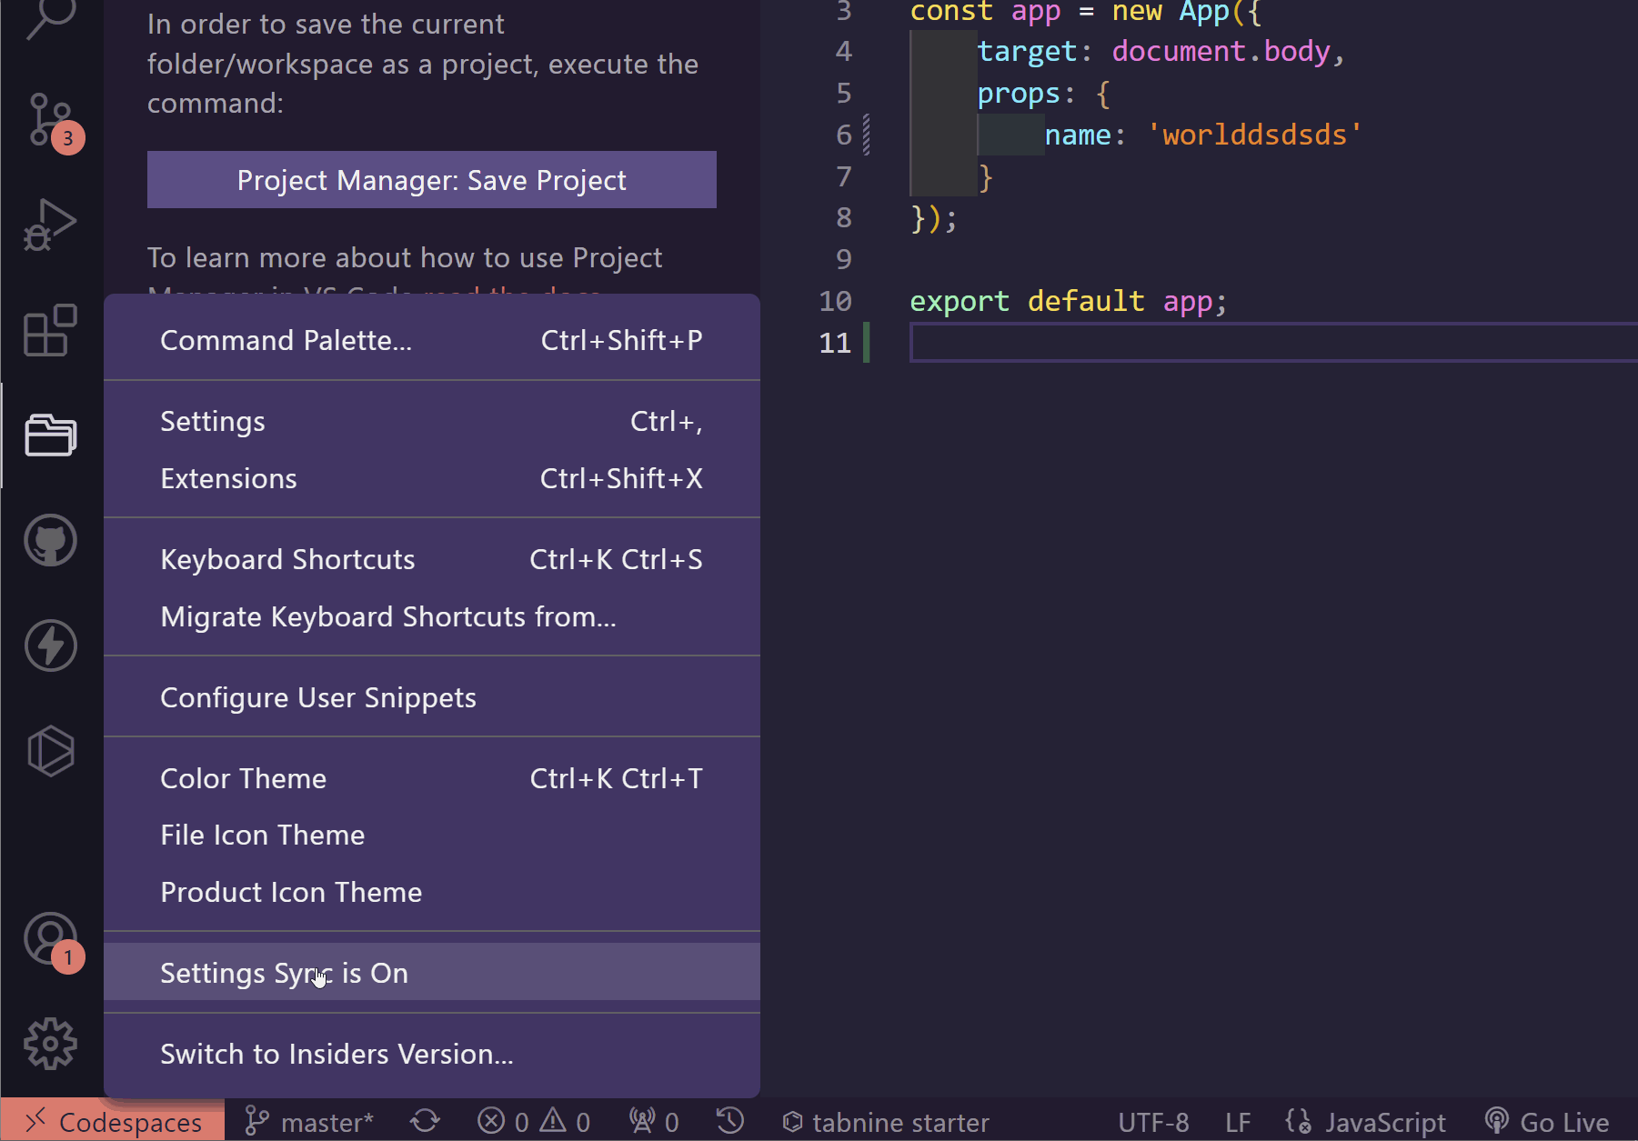The height and width of the screenshot is (1141, 1638).
Task: Open the GitHub panel in the activity bar
Action: tap(50, 539)
